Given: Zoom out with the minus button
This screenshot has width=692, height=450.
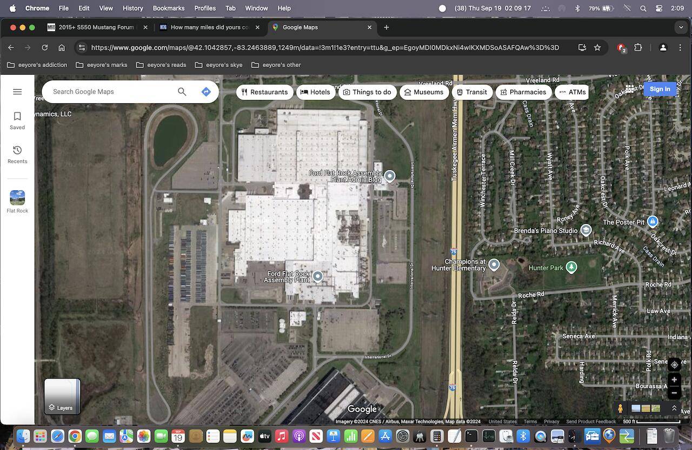Looking at the screenshot, I should pos(674,393).
